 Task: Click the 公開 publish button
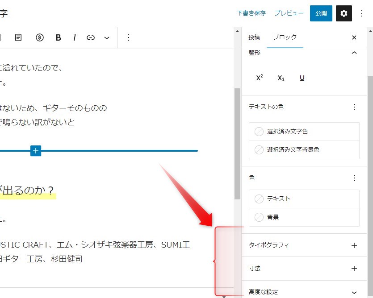[321, 13]
